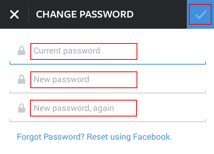Click the dark header bar right of title

(x=160, y=14)
